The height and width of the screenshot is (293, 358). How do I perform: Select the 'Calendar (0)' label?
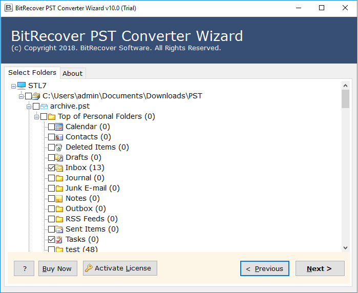[x=88, y=127]
